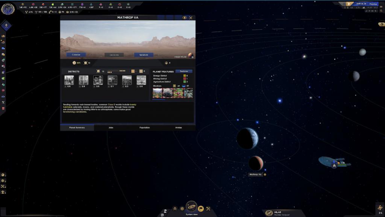Click the second blocker image with dark vehicle
385x217 pixels.
168,93
